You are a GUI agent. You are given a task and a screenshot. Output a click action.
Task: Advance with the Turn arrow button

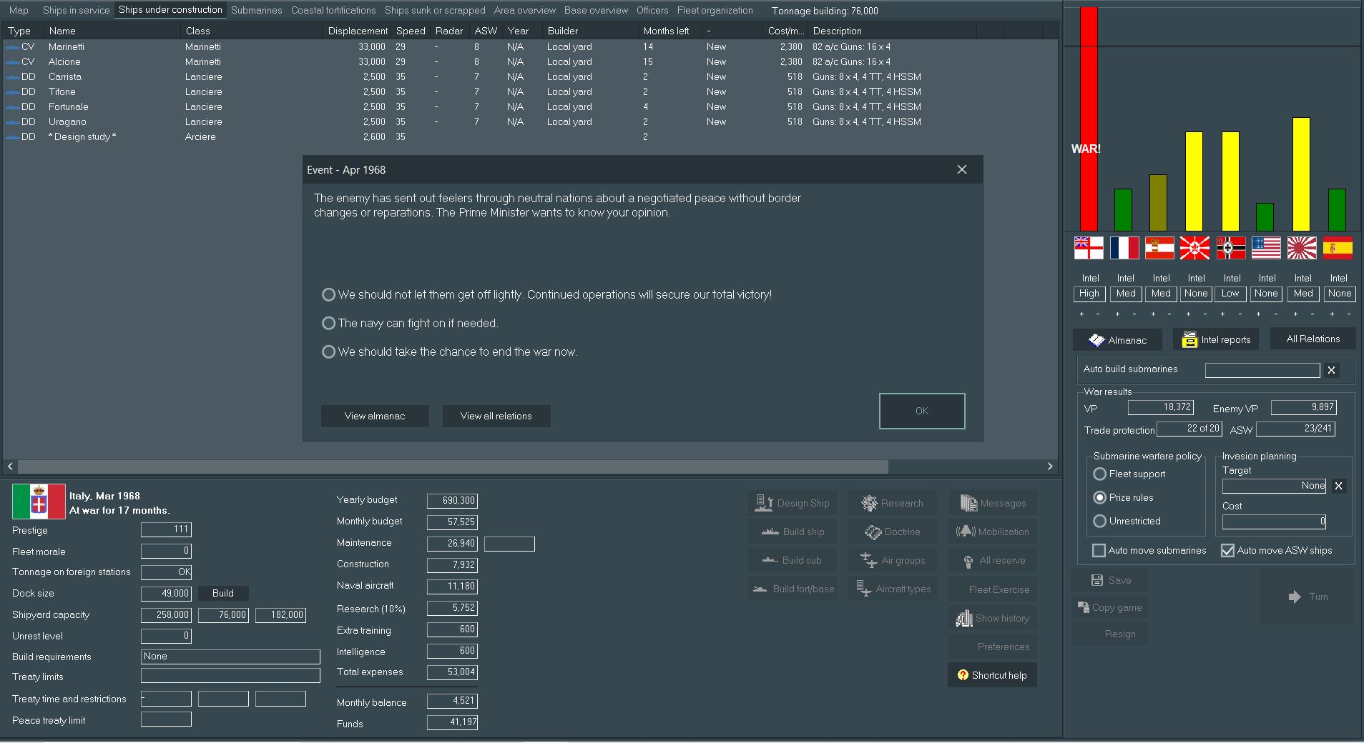(x=1307, y=597)
